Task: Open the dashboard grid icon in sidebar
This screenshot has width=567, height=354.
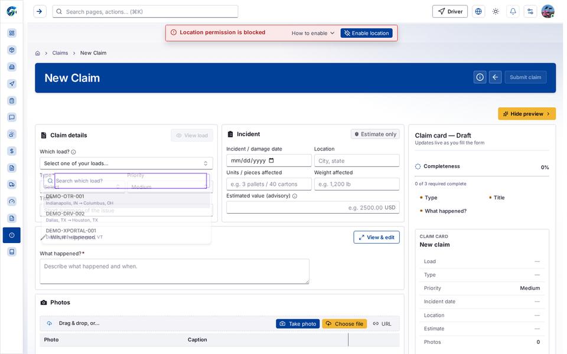Action: (x=12, y=33)
